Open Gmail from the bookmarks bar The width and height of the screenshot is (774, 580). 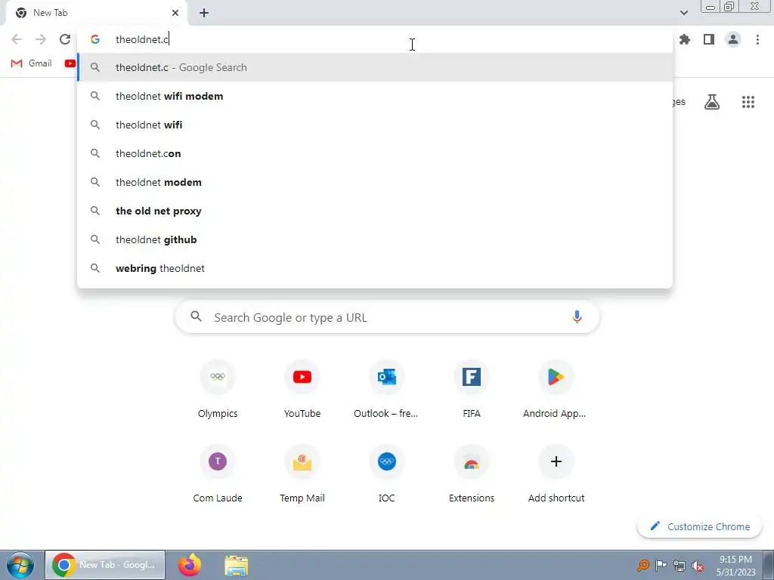tap(31, 63)
